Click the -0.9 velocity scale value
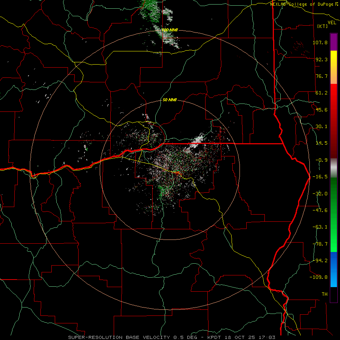340x340 pixels. tap(321, 160)
